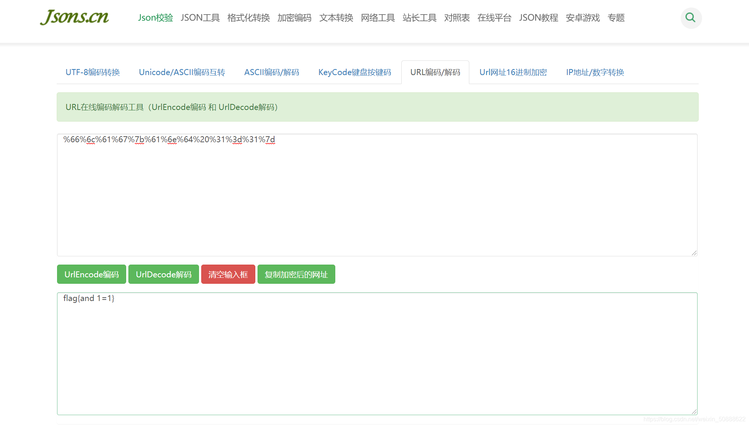Screen dimensions: 749x426
Task: Open the Json校验 menu item
Action: (x=155, y=18)
